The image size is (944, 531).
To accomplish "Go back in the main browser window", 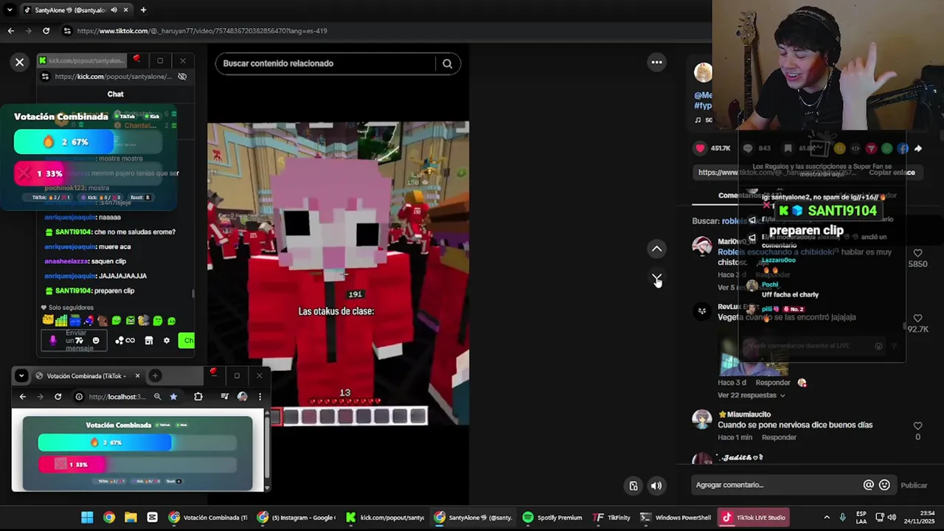I will pos(10,31).
